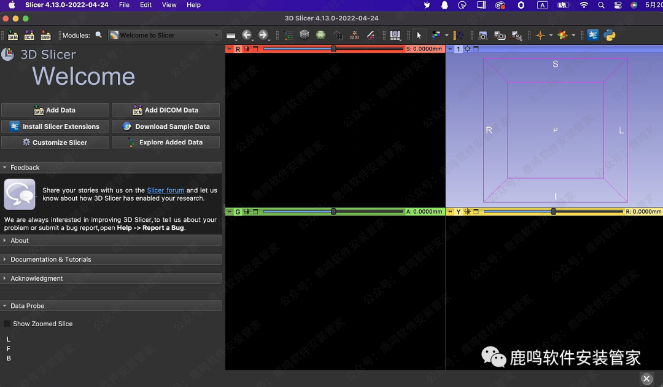Click the Load DICOM toolbar icon
The image size is (663, 387).
(x=29, y=36)
